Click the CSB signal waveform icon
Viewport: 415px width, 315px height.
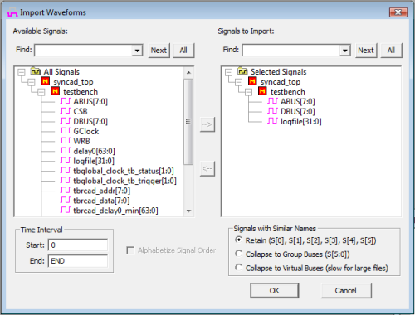coord(66,111)
